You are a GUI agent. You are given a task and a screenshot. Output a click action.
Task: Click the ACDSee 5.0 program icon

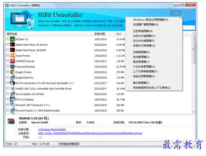coord(13,39)
